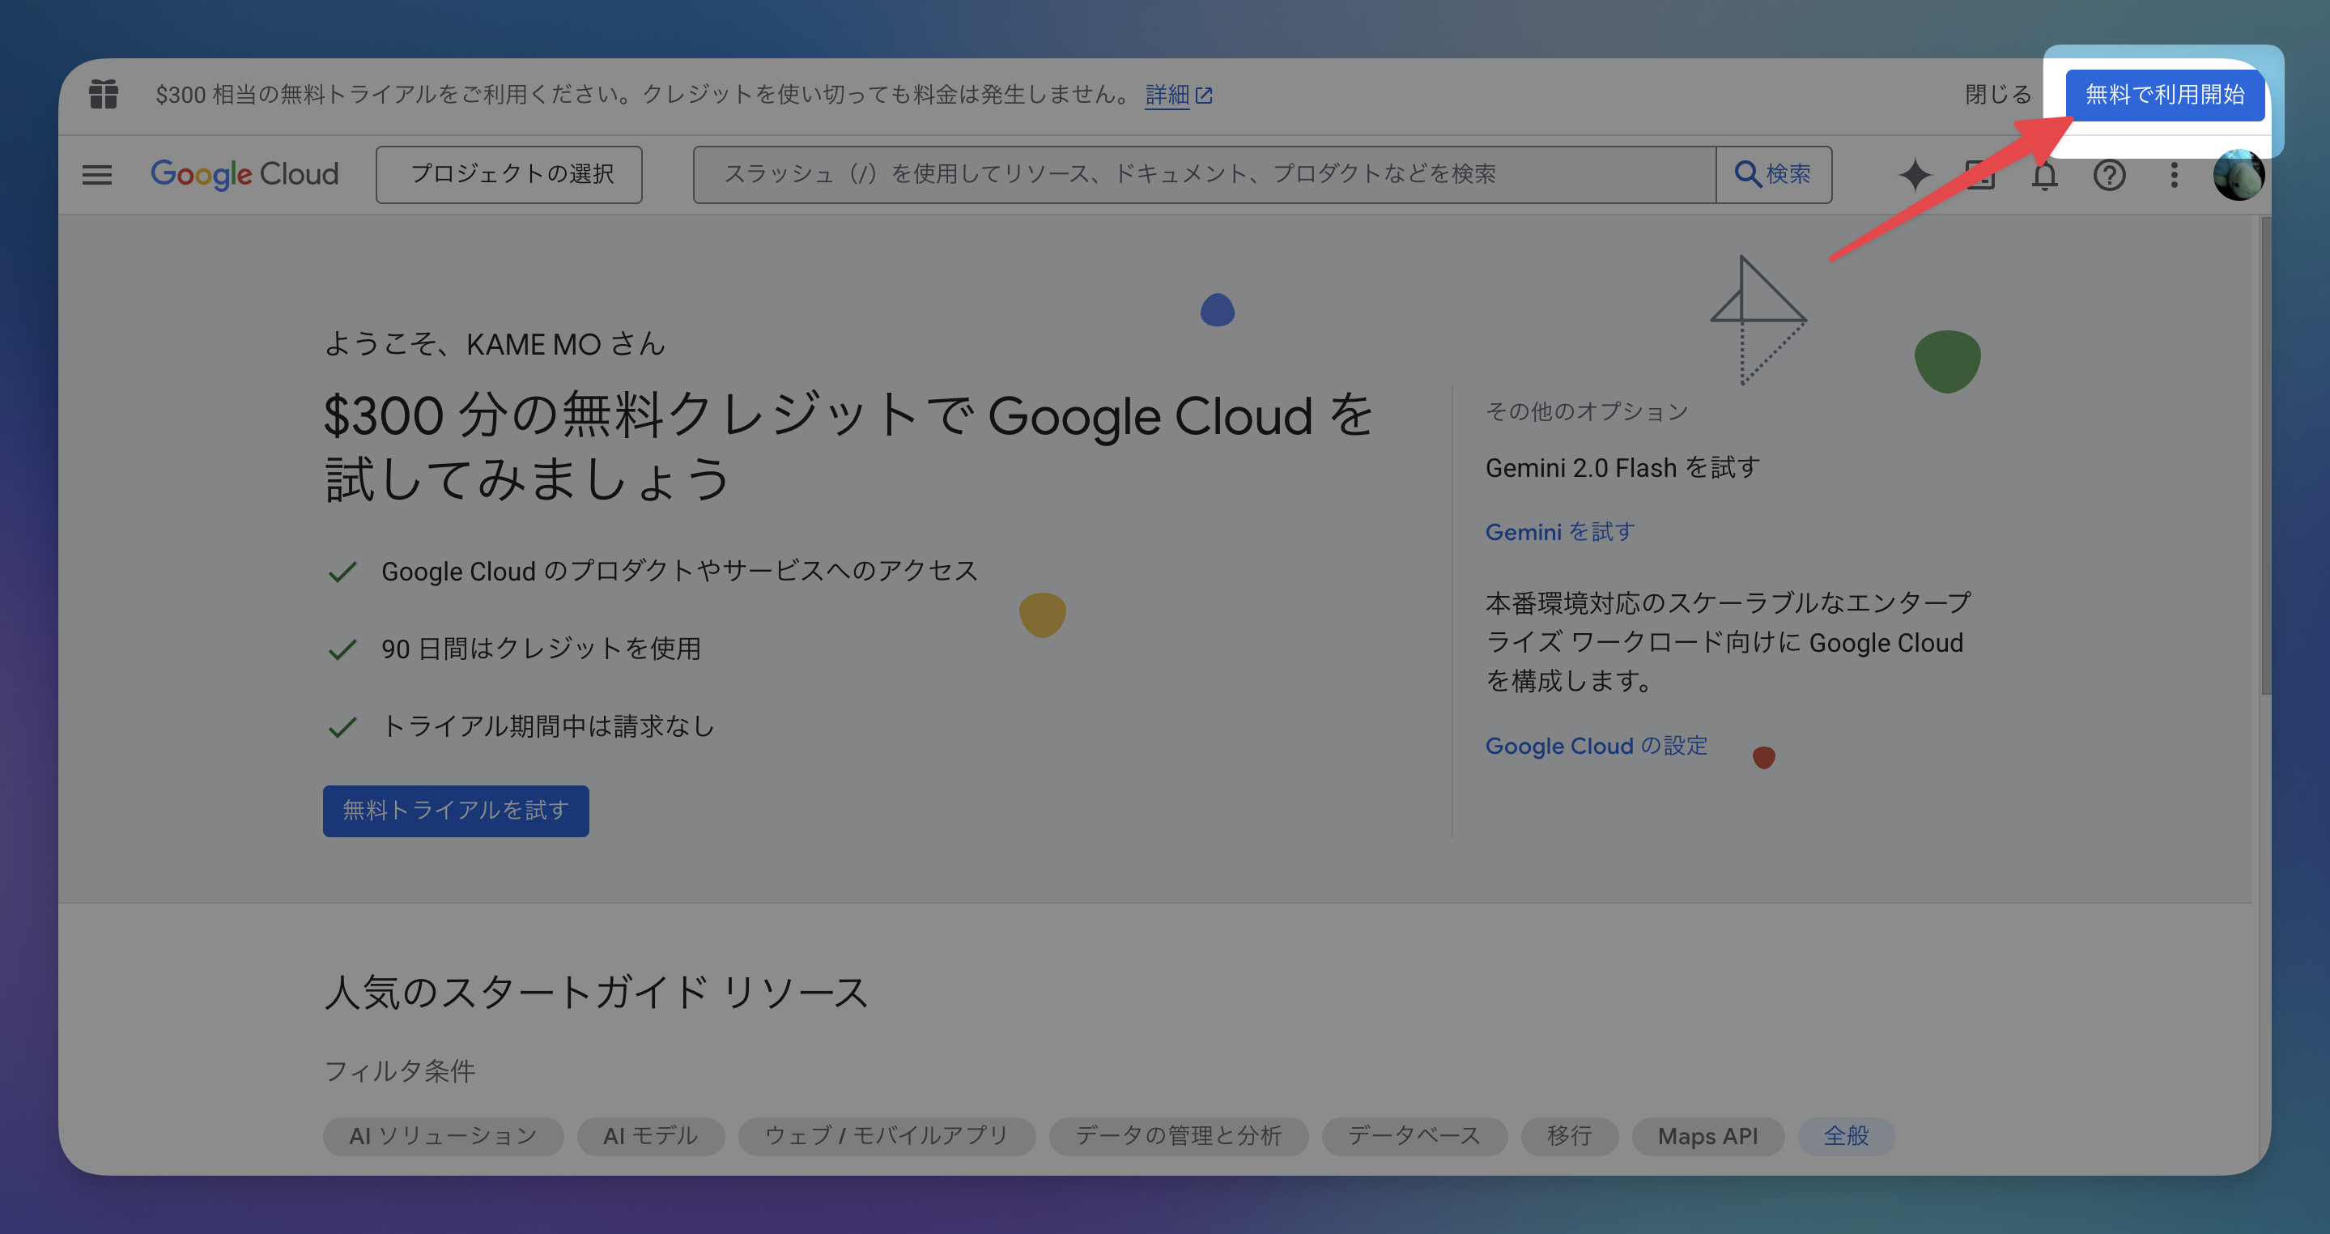This screenshot has height=1234, width=2330.
Task: Select the データベース filter chip
Action: pos(1414,1135)
